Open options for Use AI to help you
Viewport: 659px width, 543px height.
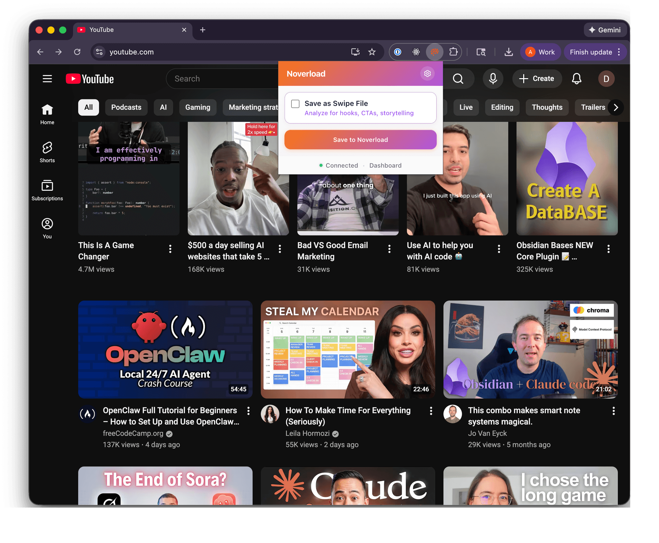click(x=499, y=249)
